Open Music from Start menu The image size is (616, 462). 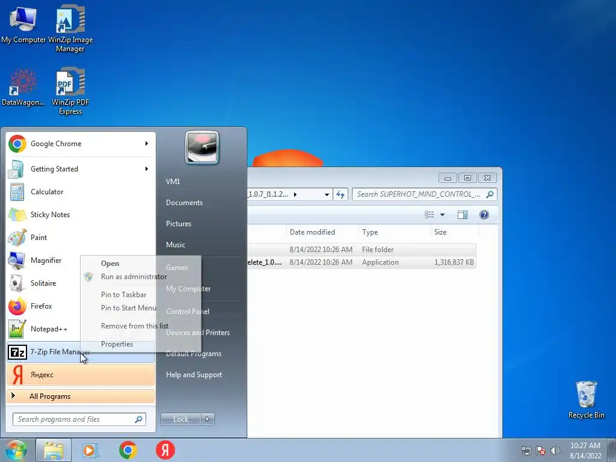pyautogui.click(x=175, y=244)
